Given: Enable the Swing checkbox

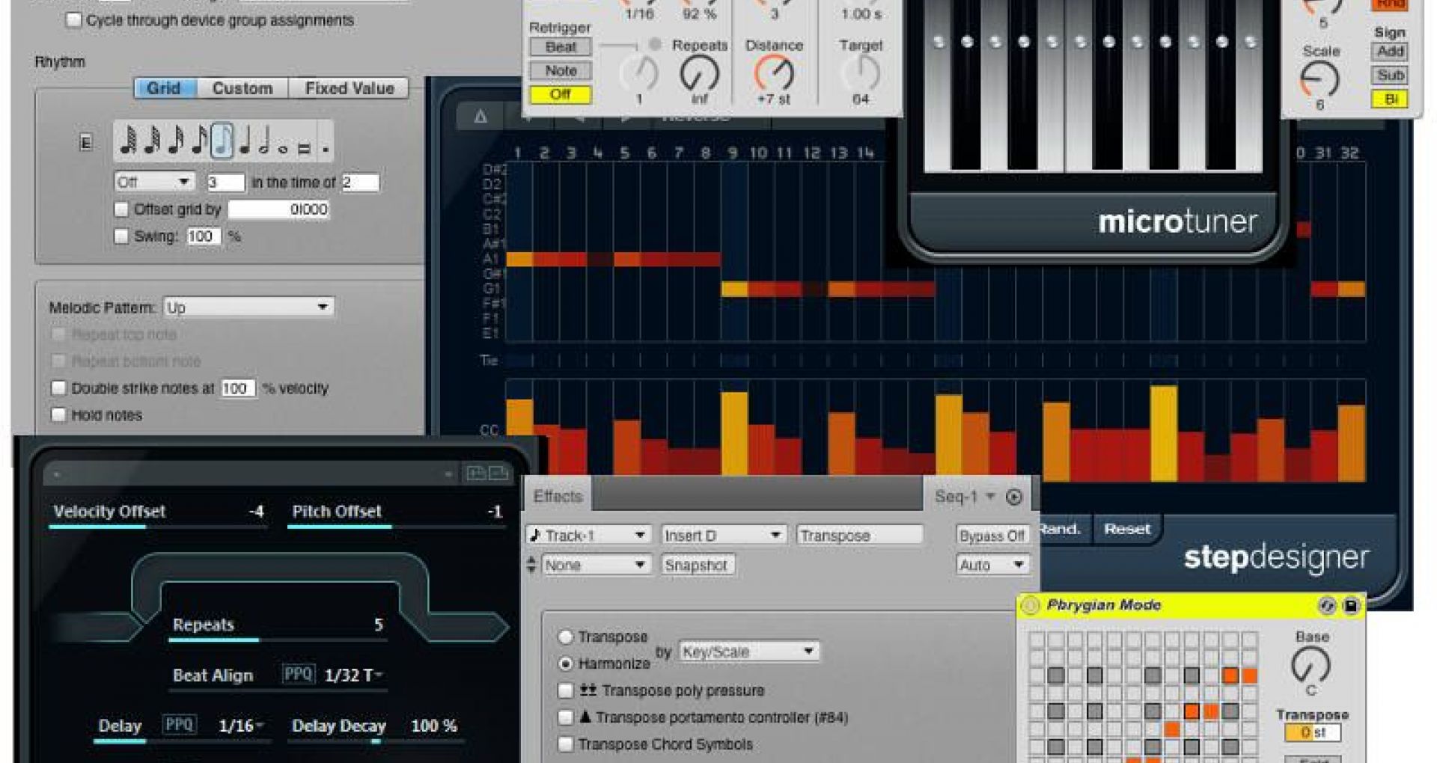Looking at the screenshot, I should [121, 236].
